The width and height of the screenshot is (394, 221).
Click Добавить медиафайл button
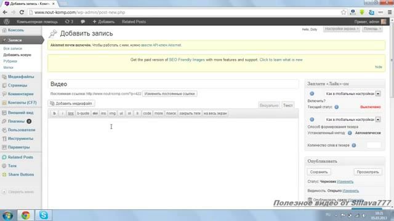(71, 104)
